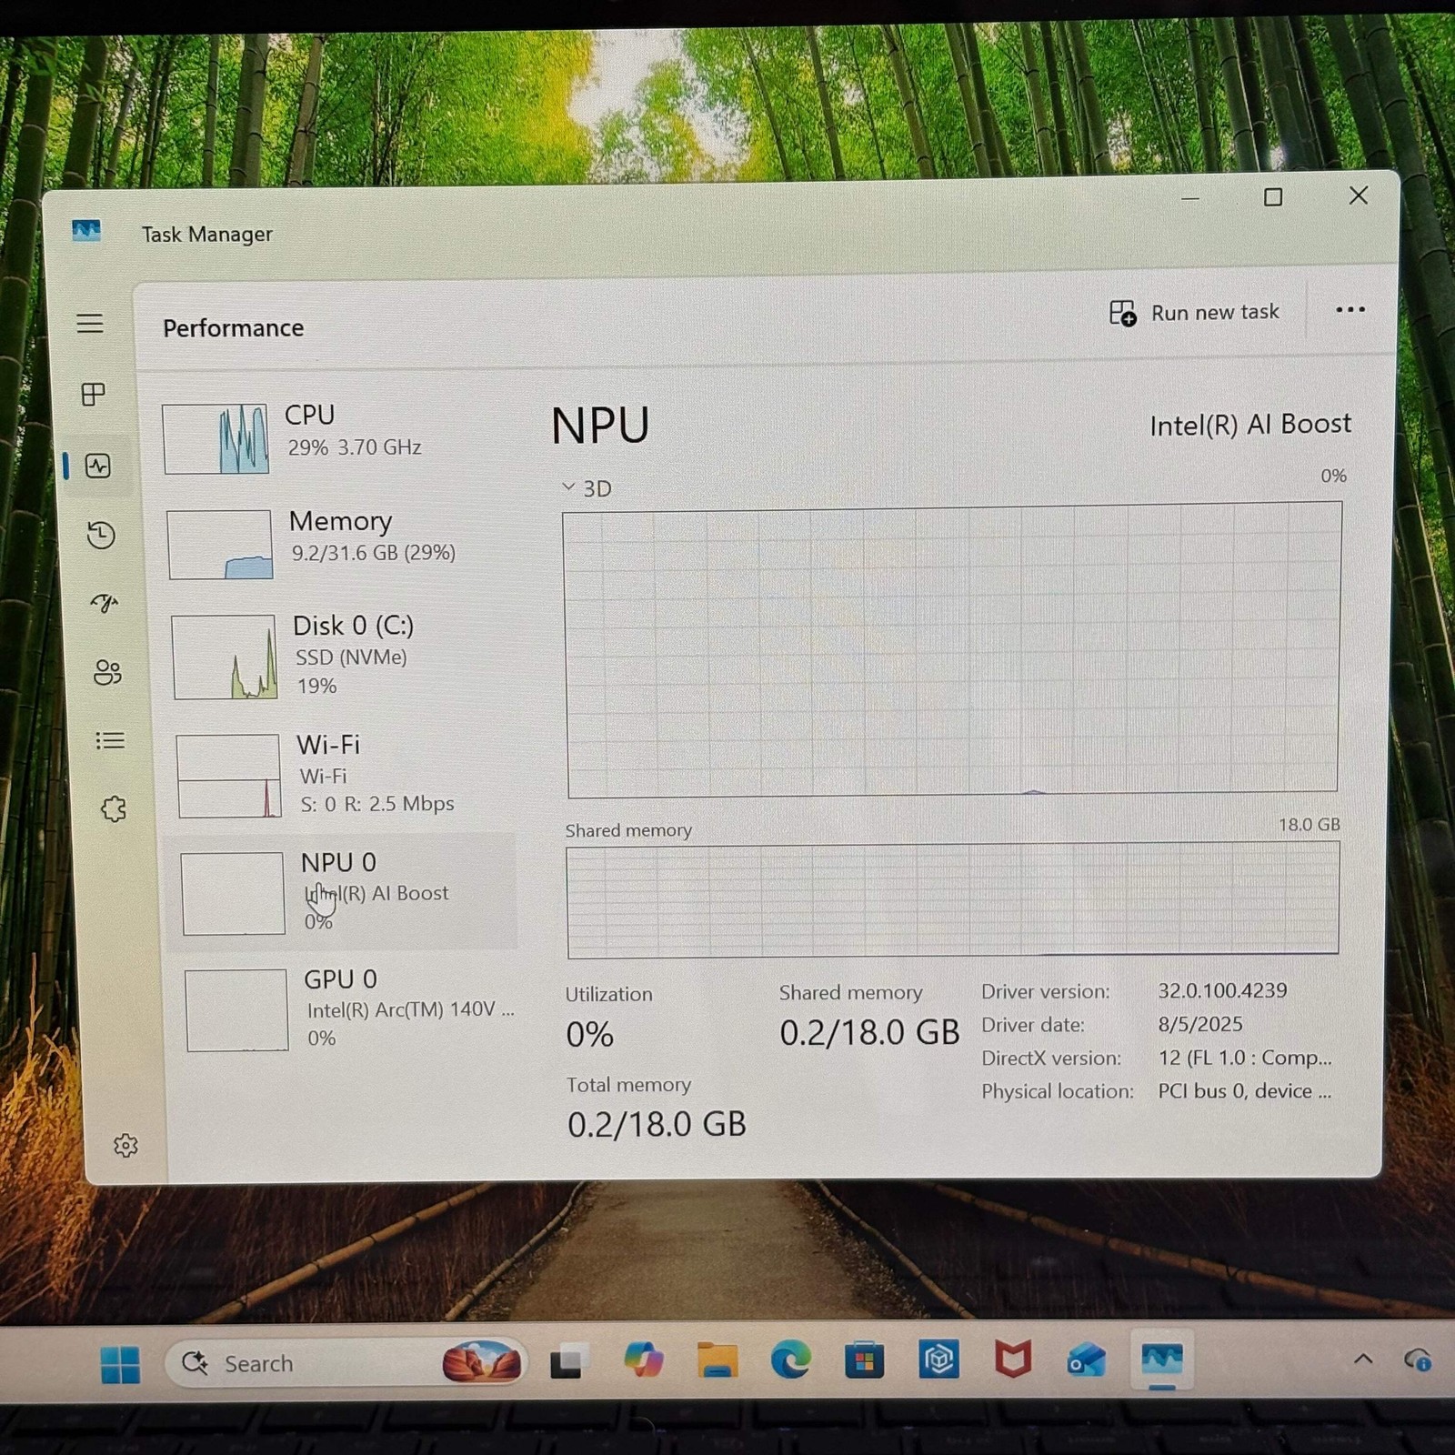The image size is (1455, 1455).
Task: Click the cloud info tray icon
Action: tap(1418, 1360)
